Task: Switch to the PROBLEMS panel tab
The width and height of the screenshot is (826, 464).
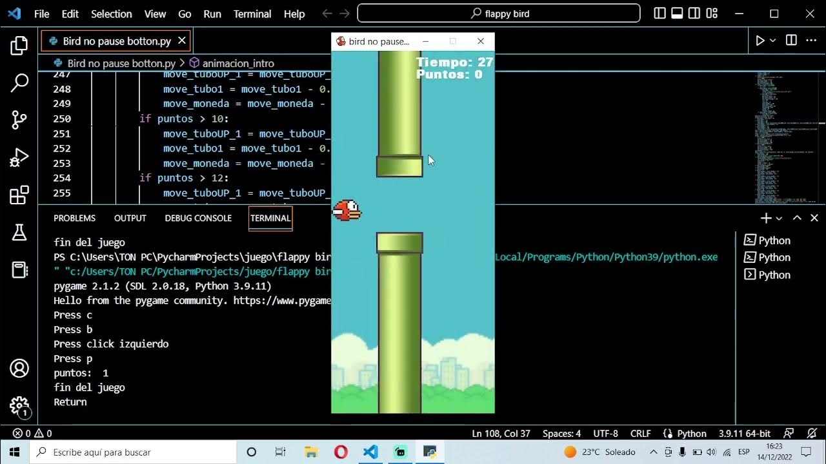Action: pyautogui.click(x=74, y=218)
